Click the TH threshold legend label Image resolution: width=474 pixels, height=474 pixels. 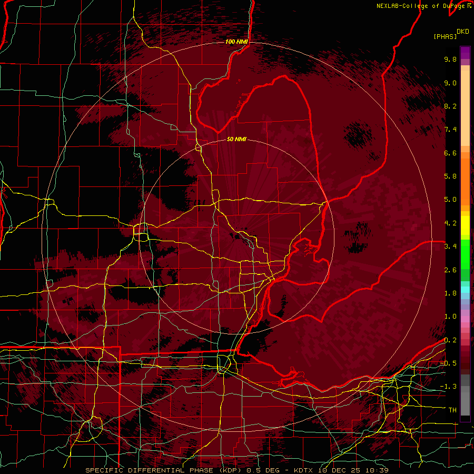tap(452, 410)
